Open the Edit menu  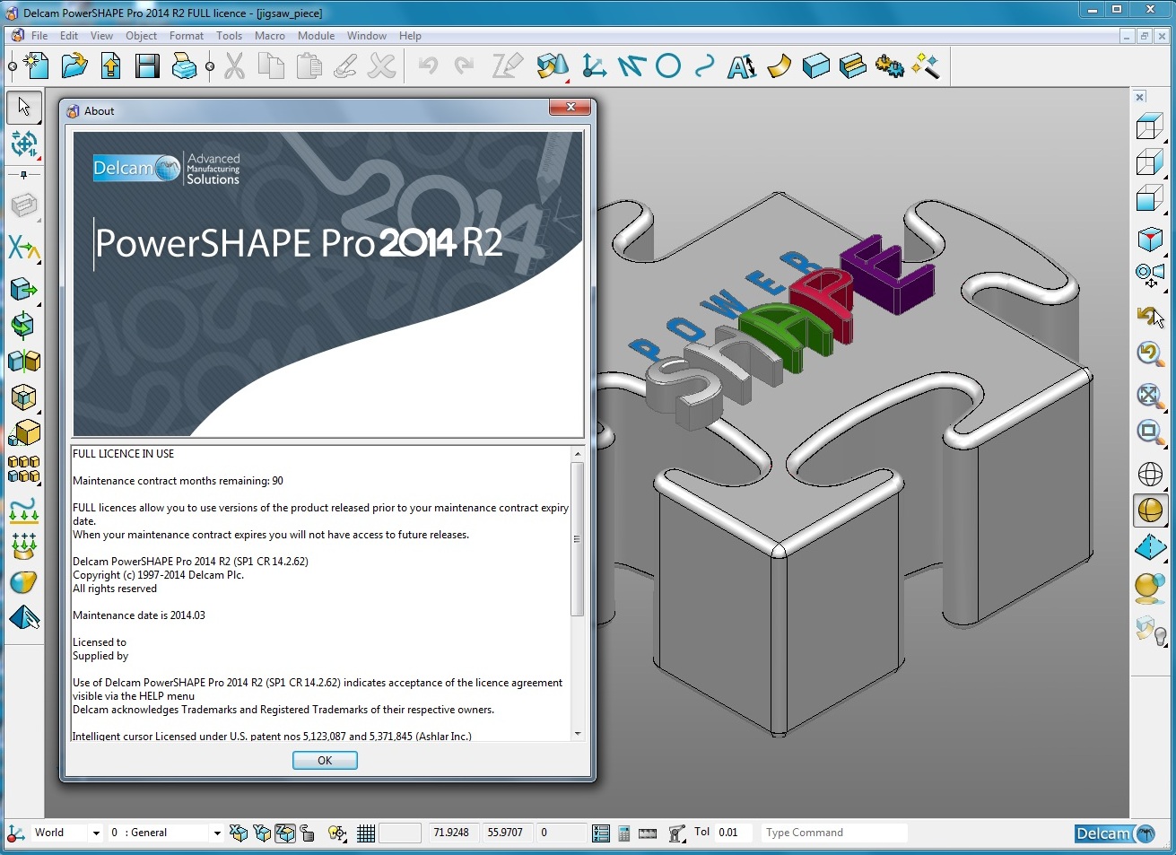(69, 36)
